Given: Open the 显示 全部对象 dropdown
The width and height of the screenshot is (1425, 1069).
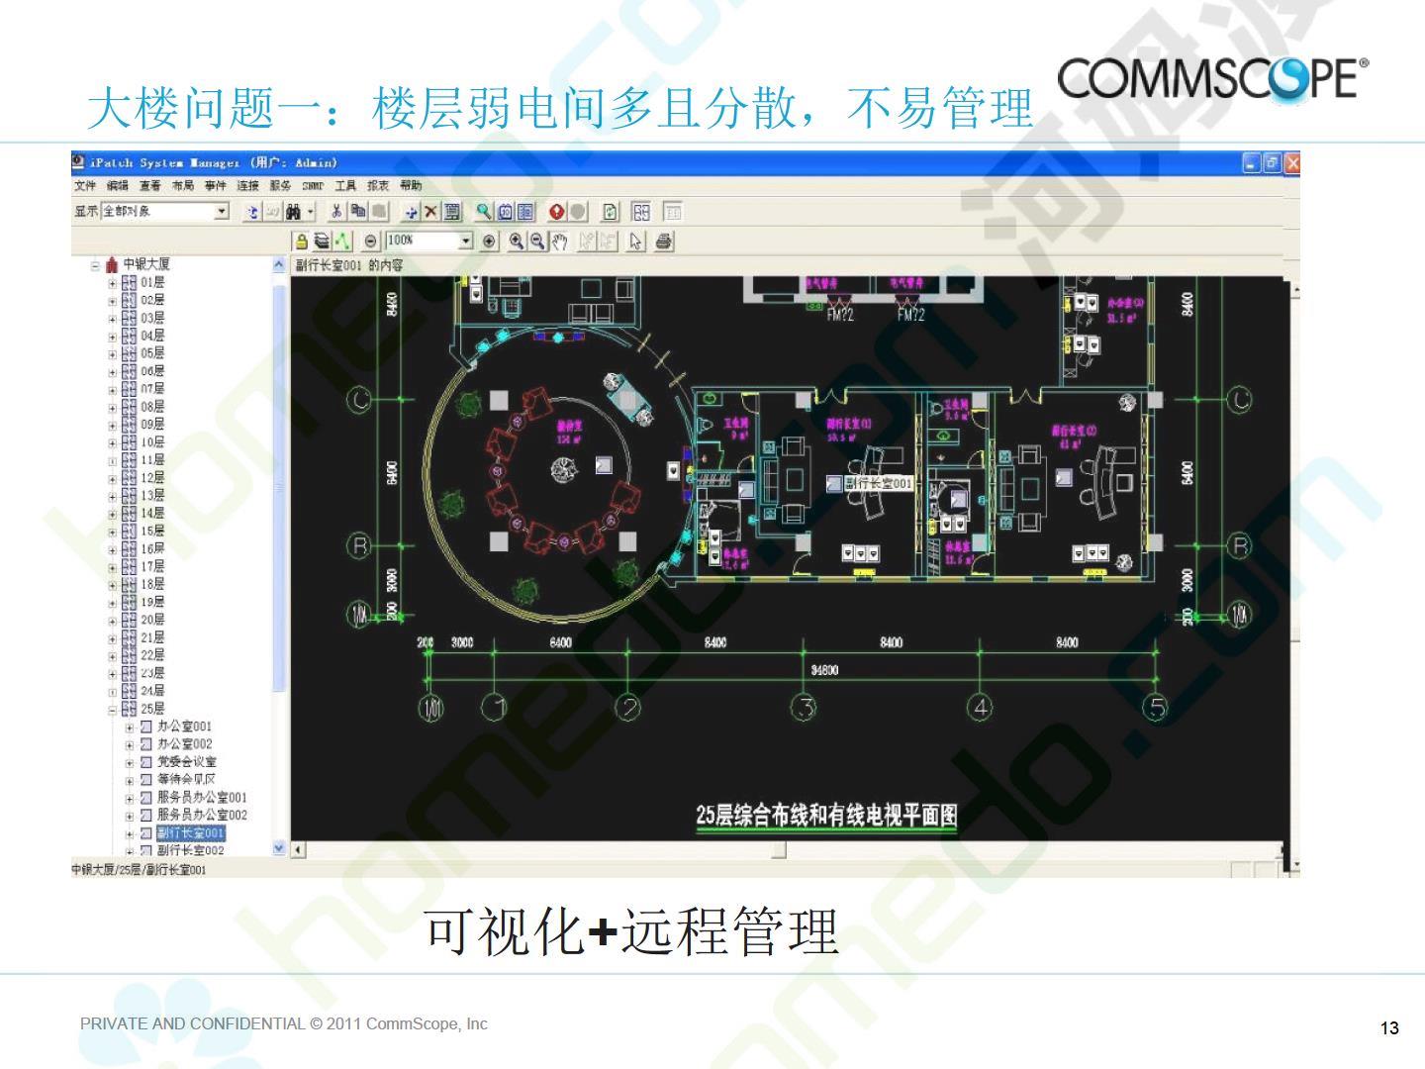Looking at the screenshot, I should (222, 212).
